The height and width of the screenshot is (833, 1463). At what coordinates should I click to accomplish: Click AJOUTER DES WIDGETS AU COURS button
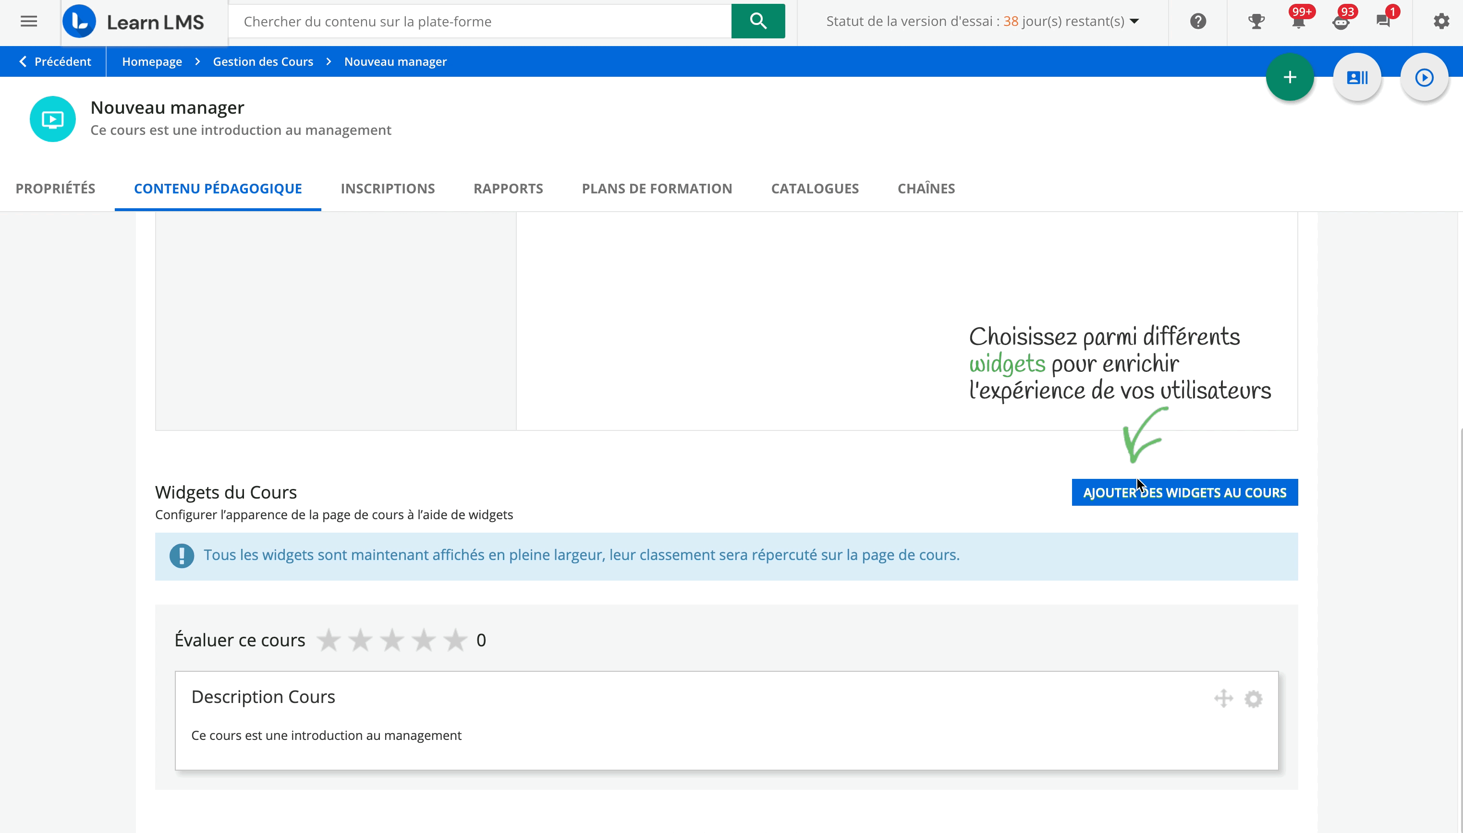[x=1185, y=492]
